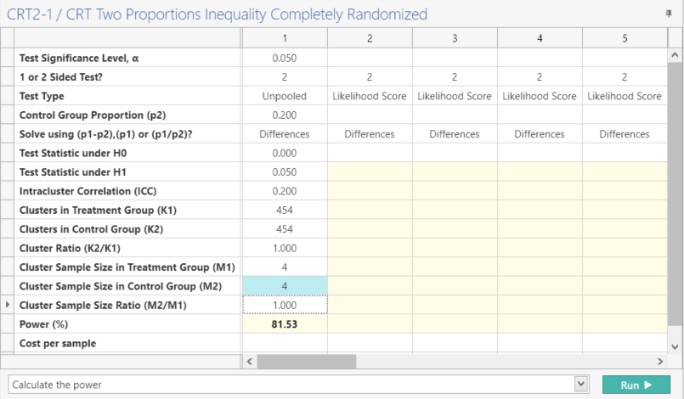Viewport: 684px width, 399px height.
Task: Select the column 2 header
Action: (x=370, y=38)
